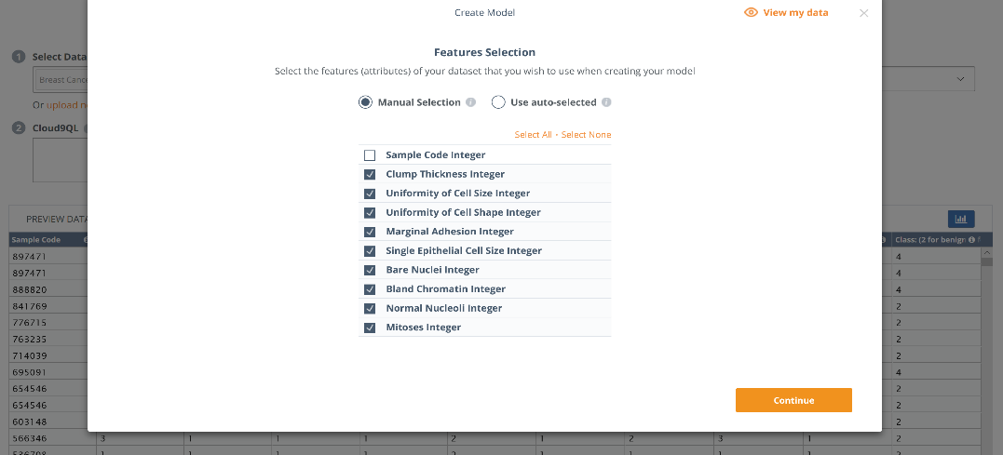Enable the Sample Code Integer checkbox

click(370, 155)
